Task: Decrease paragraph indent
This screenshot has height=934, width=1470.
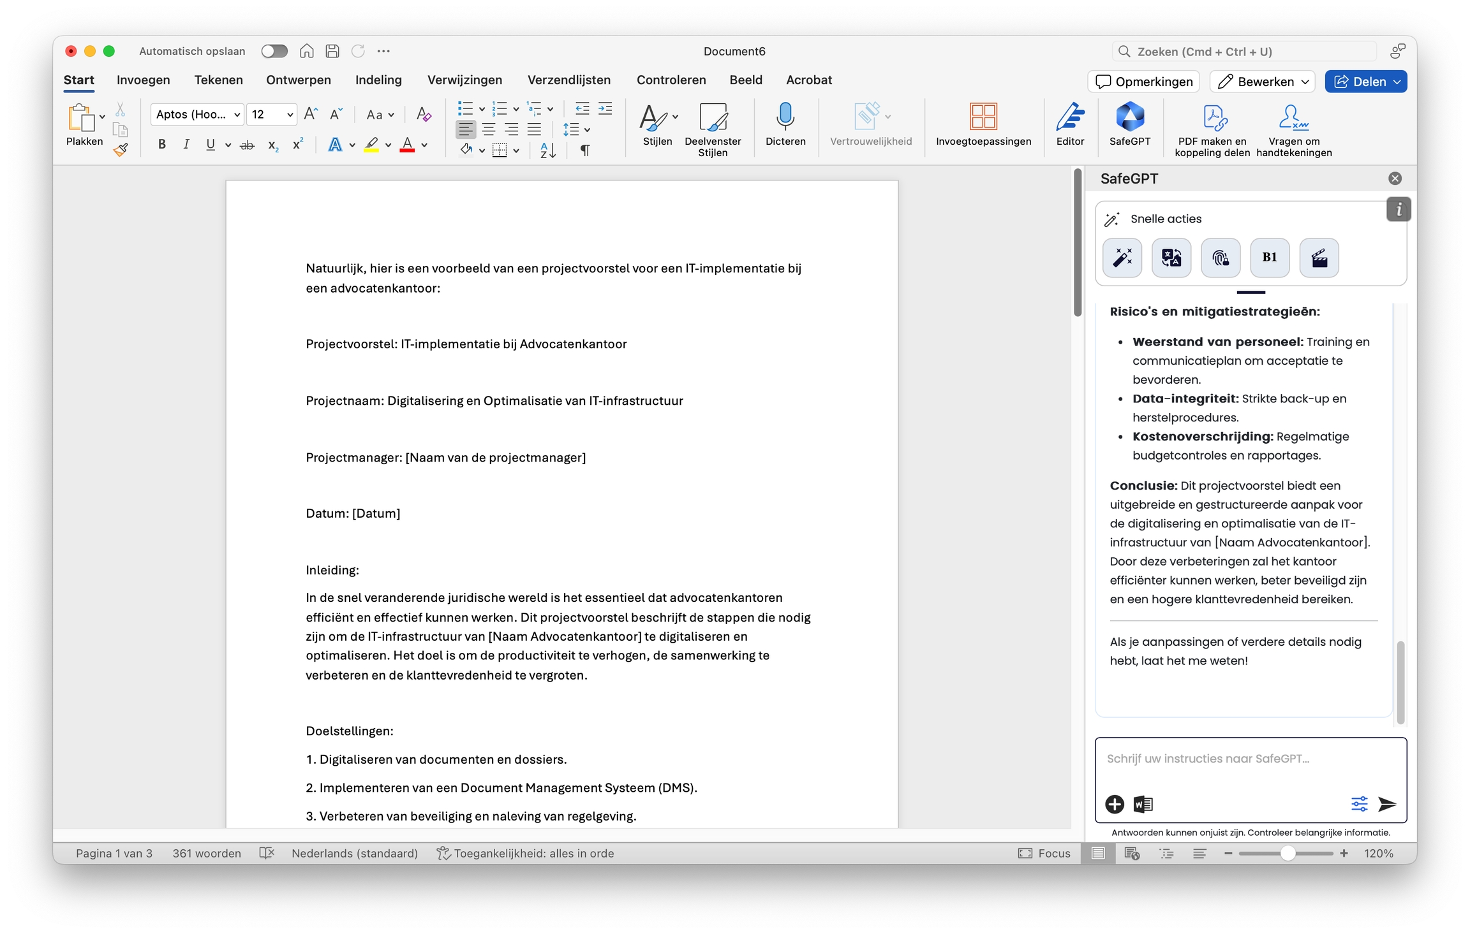Action: tap(582, 108)
